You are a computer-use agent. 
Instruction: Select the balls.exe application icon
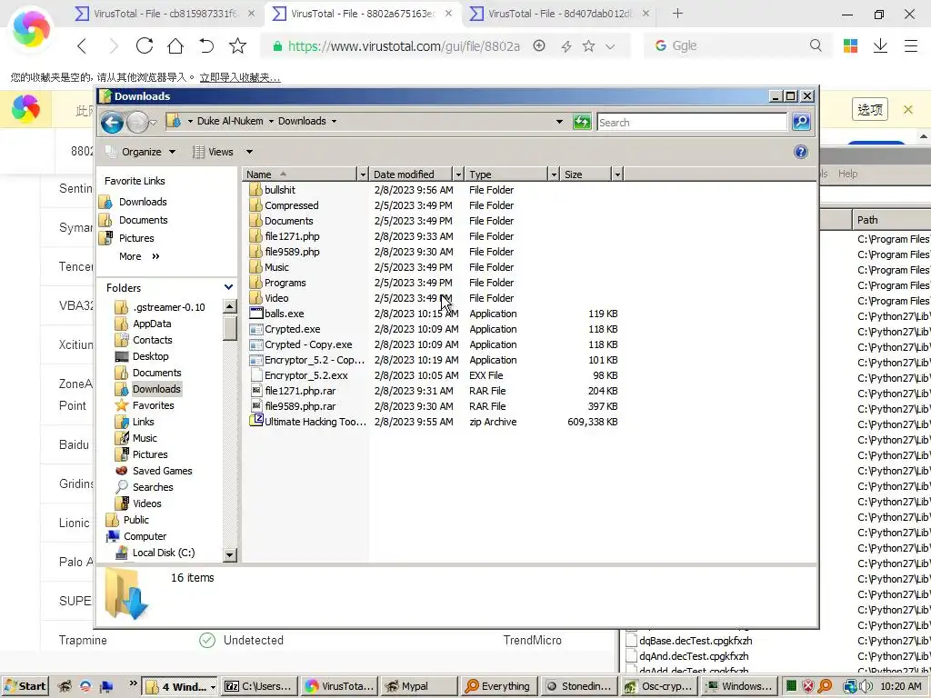pos(255,314)
